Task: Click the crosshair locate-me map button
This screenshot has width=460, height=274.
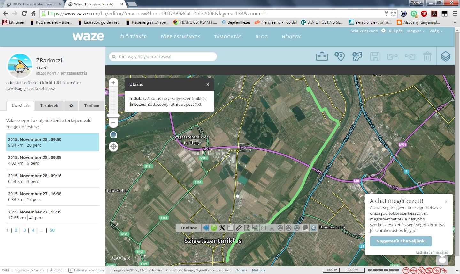Action: tap(113, 147)
